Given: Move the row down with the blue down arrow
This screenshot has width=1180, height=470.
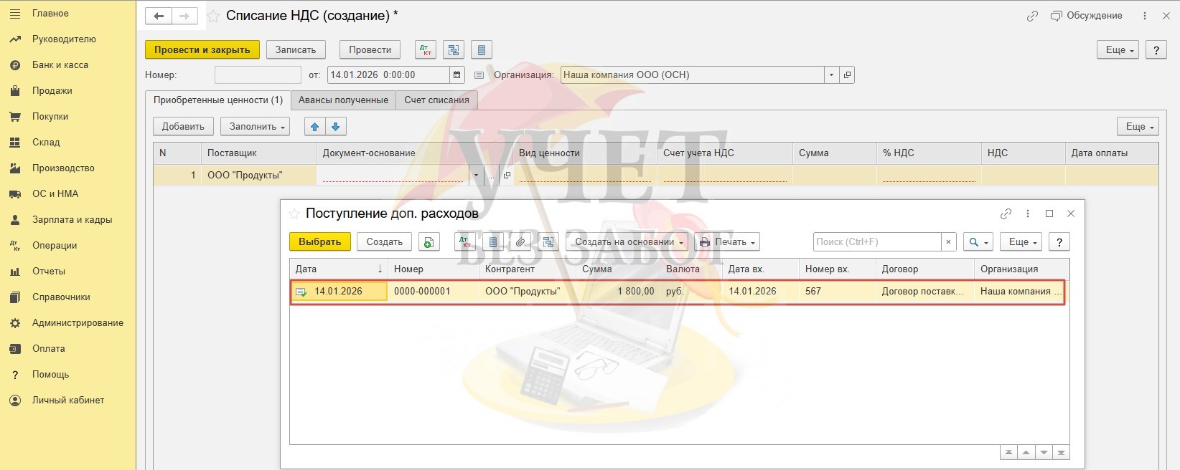Looking at the screenshot, I should pyautogui.click(x=335, y=127).
